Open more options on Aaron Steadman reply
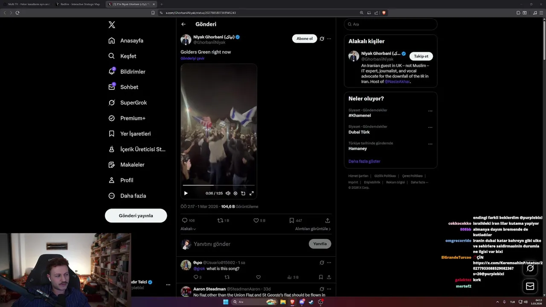 pyautogui.click(x=329, y=289)
